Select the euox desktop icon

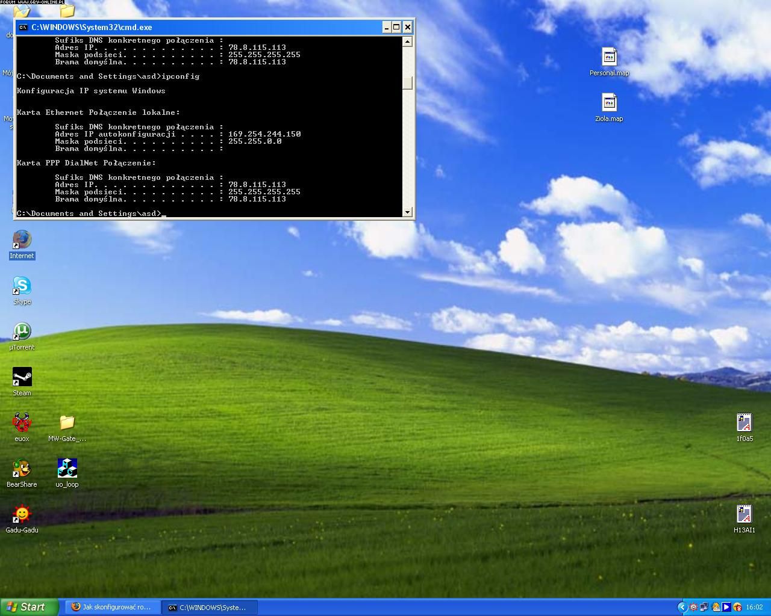(22, 428)
